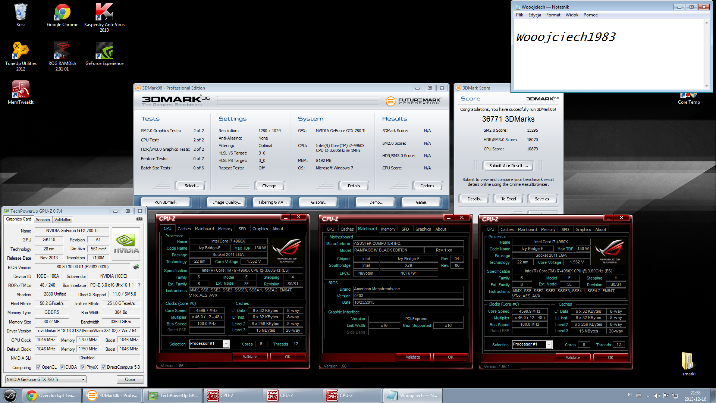This screenshot has height=403, width=716.
Task: Click OK in right CPU-Z window
Action: click(x=610, y=357)
